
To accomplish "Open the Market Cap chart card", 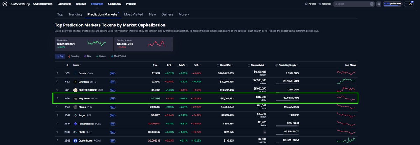I will point(84,44).
